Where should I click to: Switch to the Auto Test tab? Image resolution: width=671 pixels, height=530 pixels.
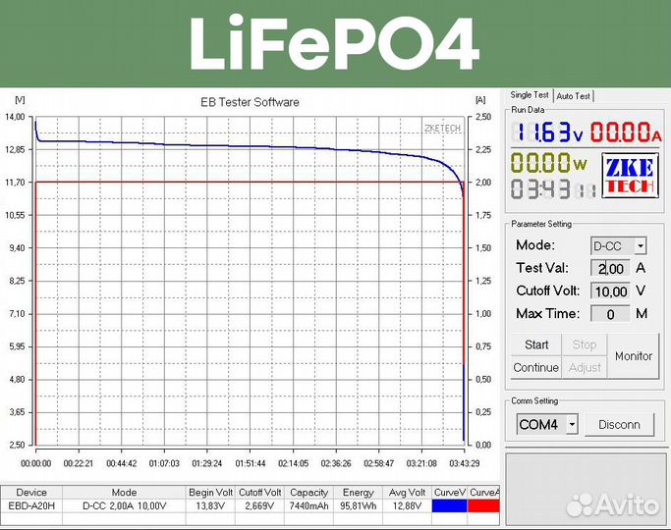[x=574, y=96]
